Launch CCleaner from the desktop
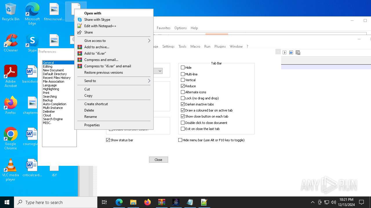This screenshot has height=208, width=371. (11, 43)
